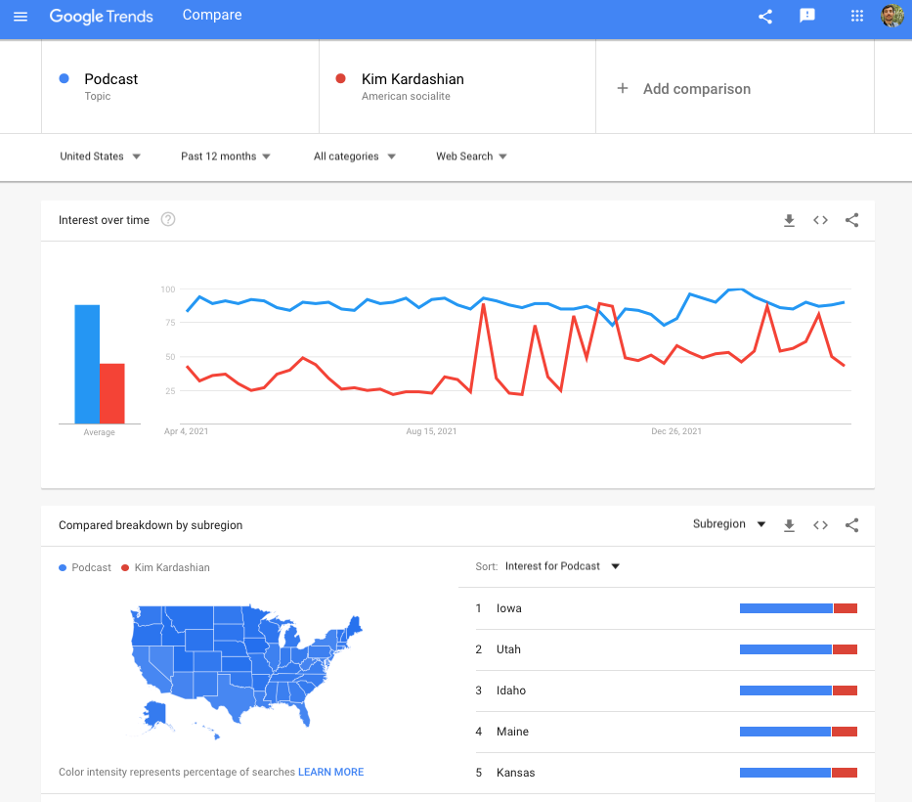
Task: Click help icon next to Interest over time
Action: tap(168, 219)
